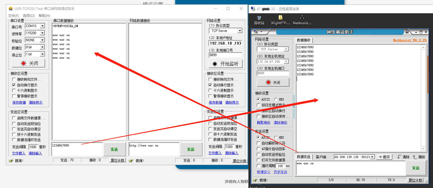This screenshot has width=433, height=188.
Task: Open the XlightFTP desktop shortcut
Action: (280, 20)
